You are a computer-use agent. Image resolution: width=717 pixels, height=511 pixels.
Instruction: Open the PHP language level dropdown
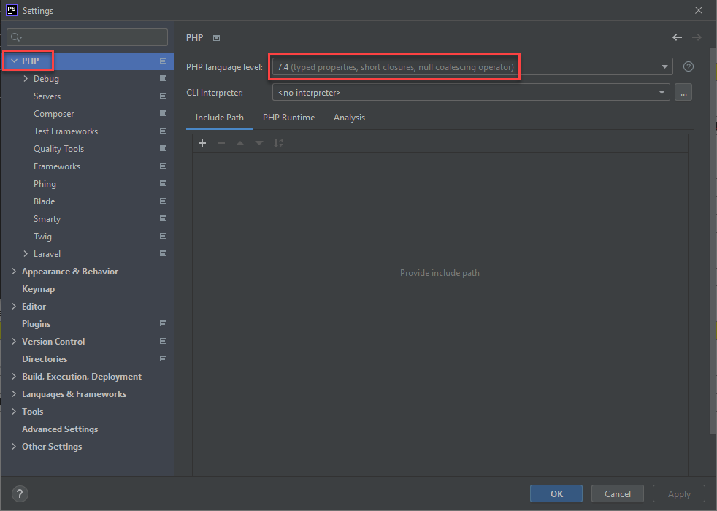coord(472,67)
